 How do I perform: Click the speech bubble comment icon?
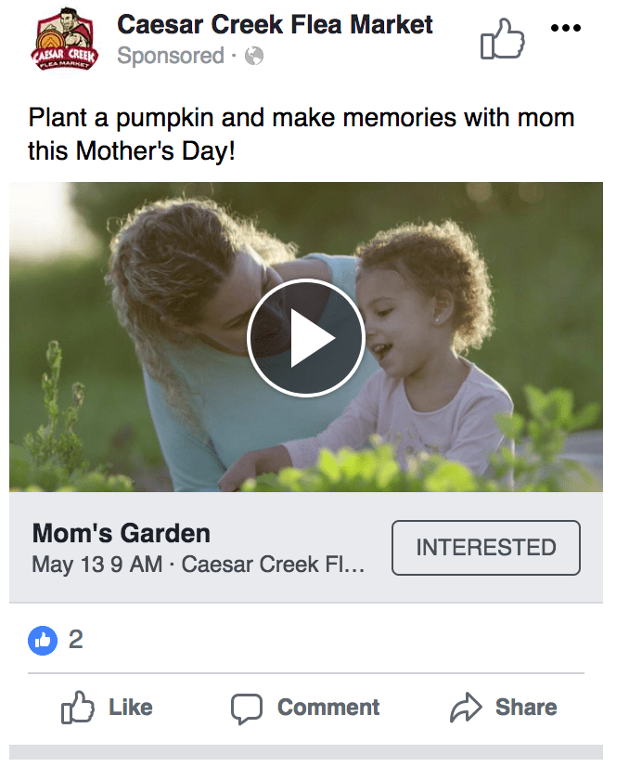[x=246, y=708]
